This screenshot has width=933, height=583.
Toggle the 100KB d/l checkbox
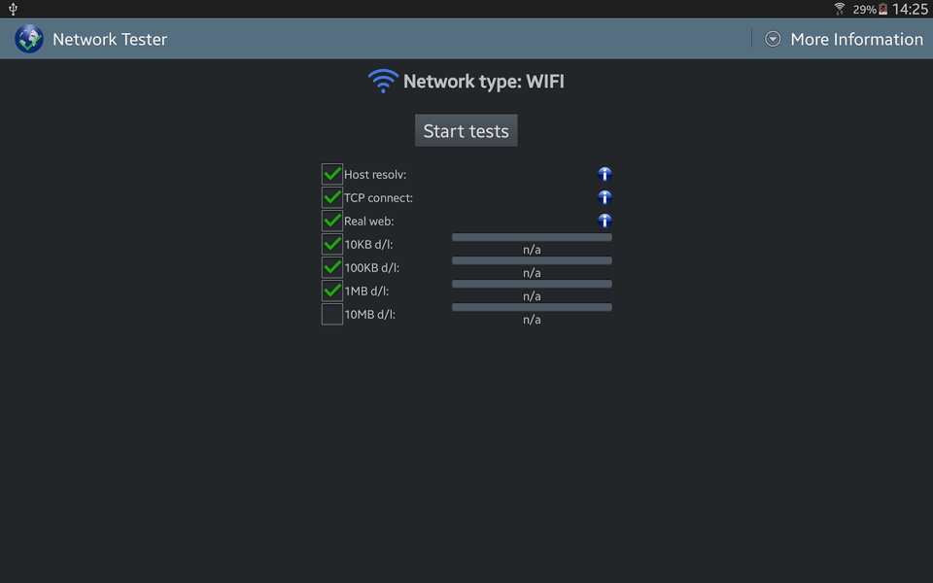[x=332, y=267]
